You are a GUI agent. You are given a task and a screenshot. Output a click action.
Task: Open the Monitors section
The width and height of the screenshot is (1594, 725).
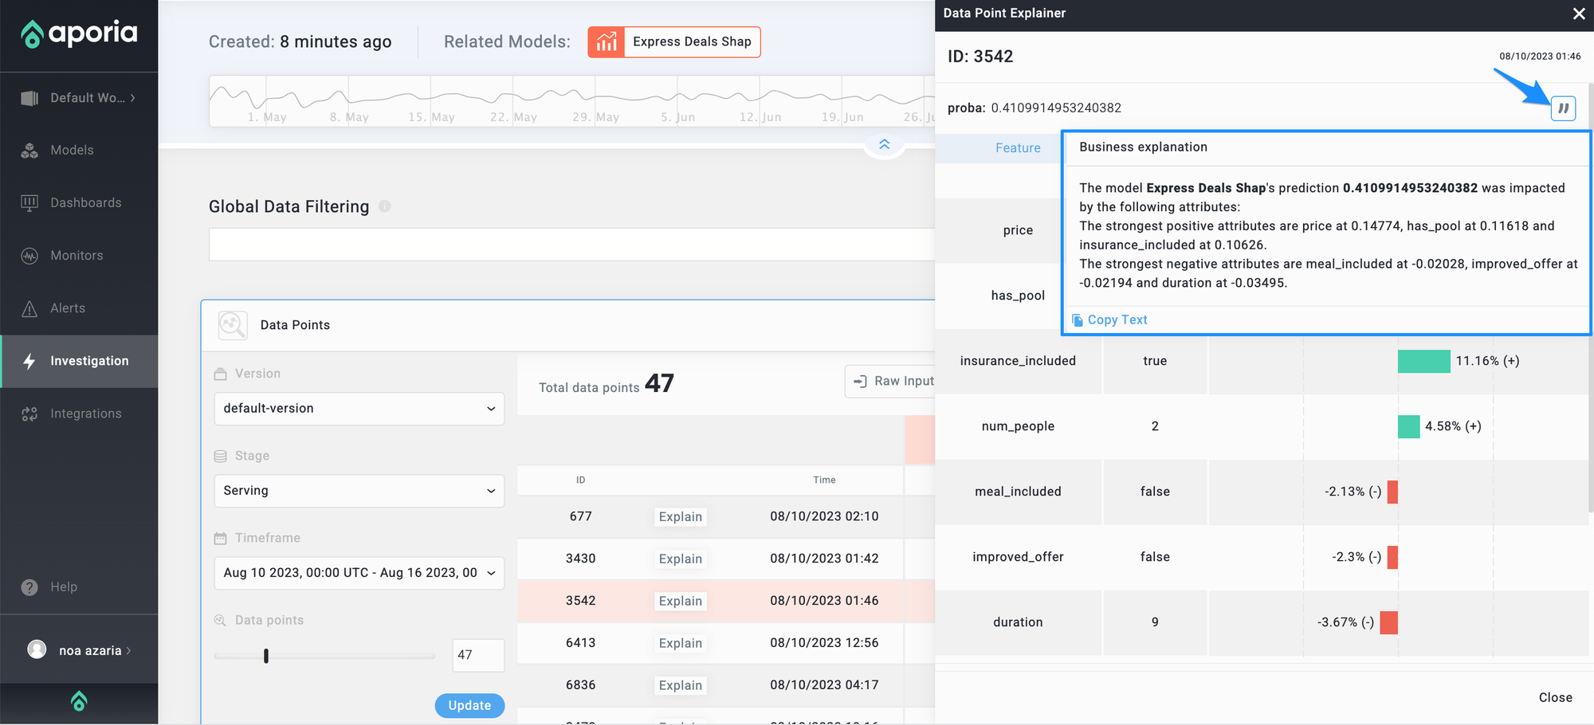(77, 256)
